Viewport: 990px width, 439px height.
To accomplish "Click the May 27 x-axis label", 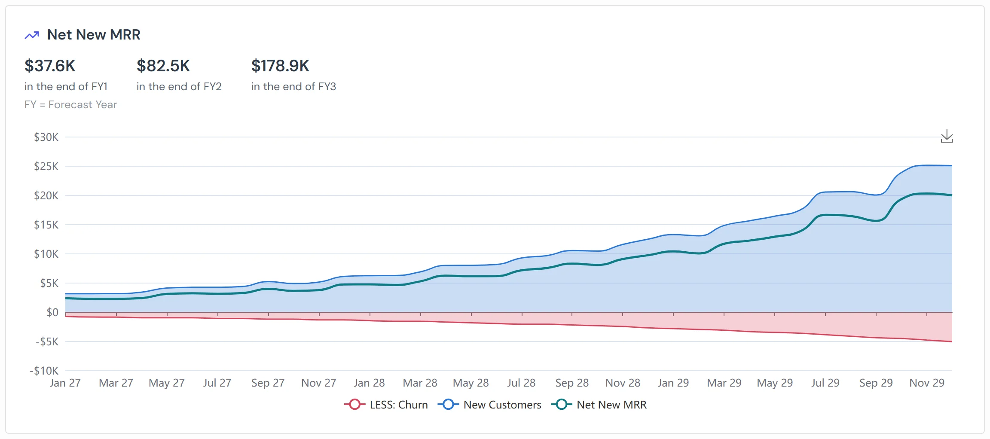I will click(x=167, y=383).
